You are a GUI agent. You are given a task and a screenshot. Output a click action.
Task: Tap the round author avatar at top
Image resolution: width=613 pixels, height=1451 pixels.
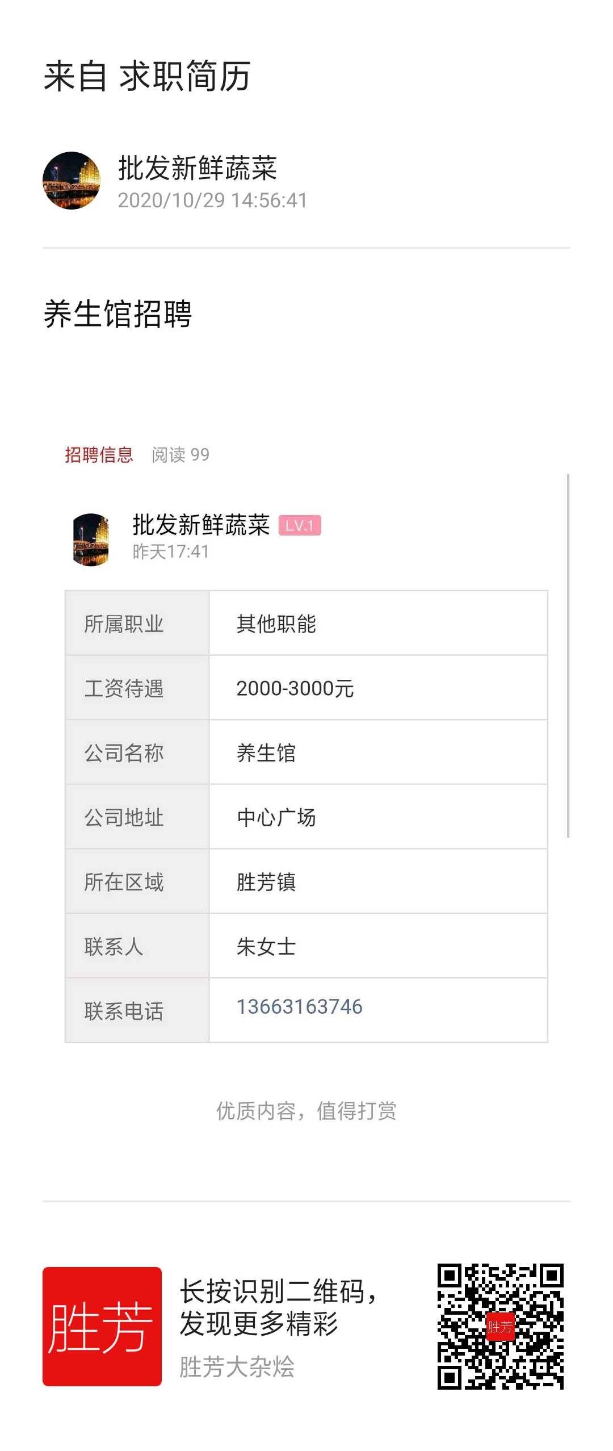72,181
